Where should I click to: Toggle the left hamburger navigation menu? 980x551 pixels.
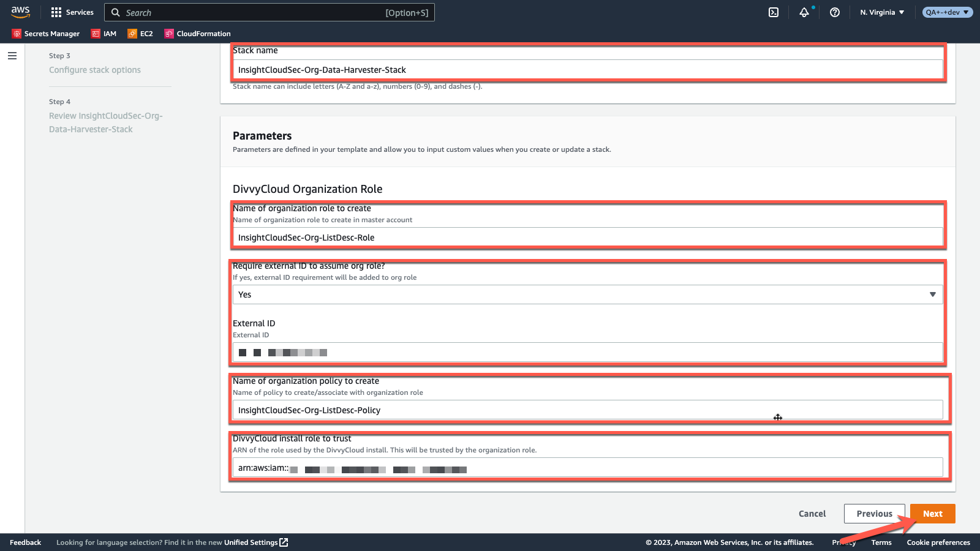coord(12,56)
